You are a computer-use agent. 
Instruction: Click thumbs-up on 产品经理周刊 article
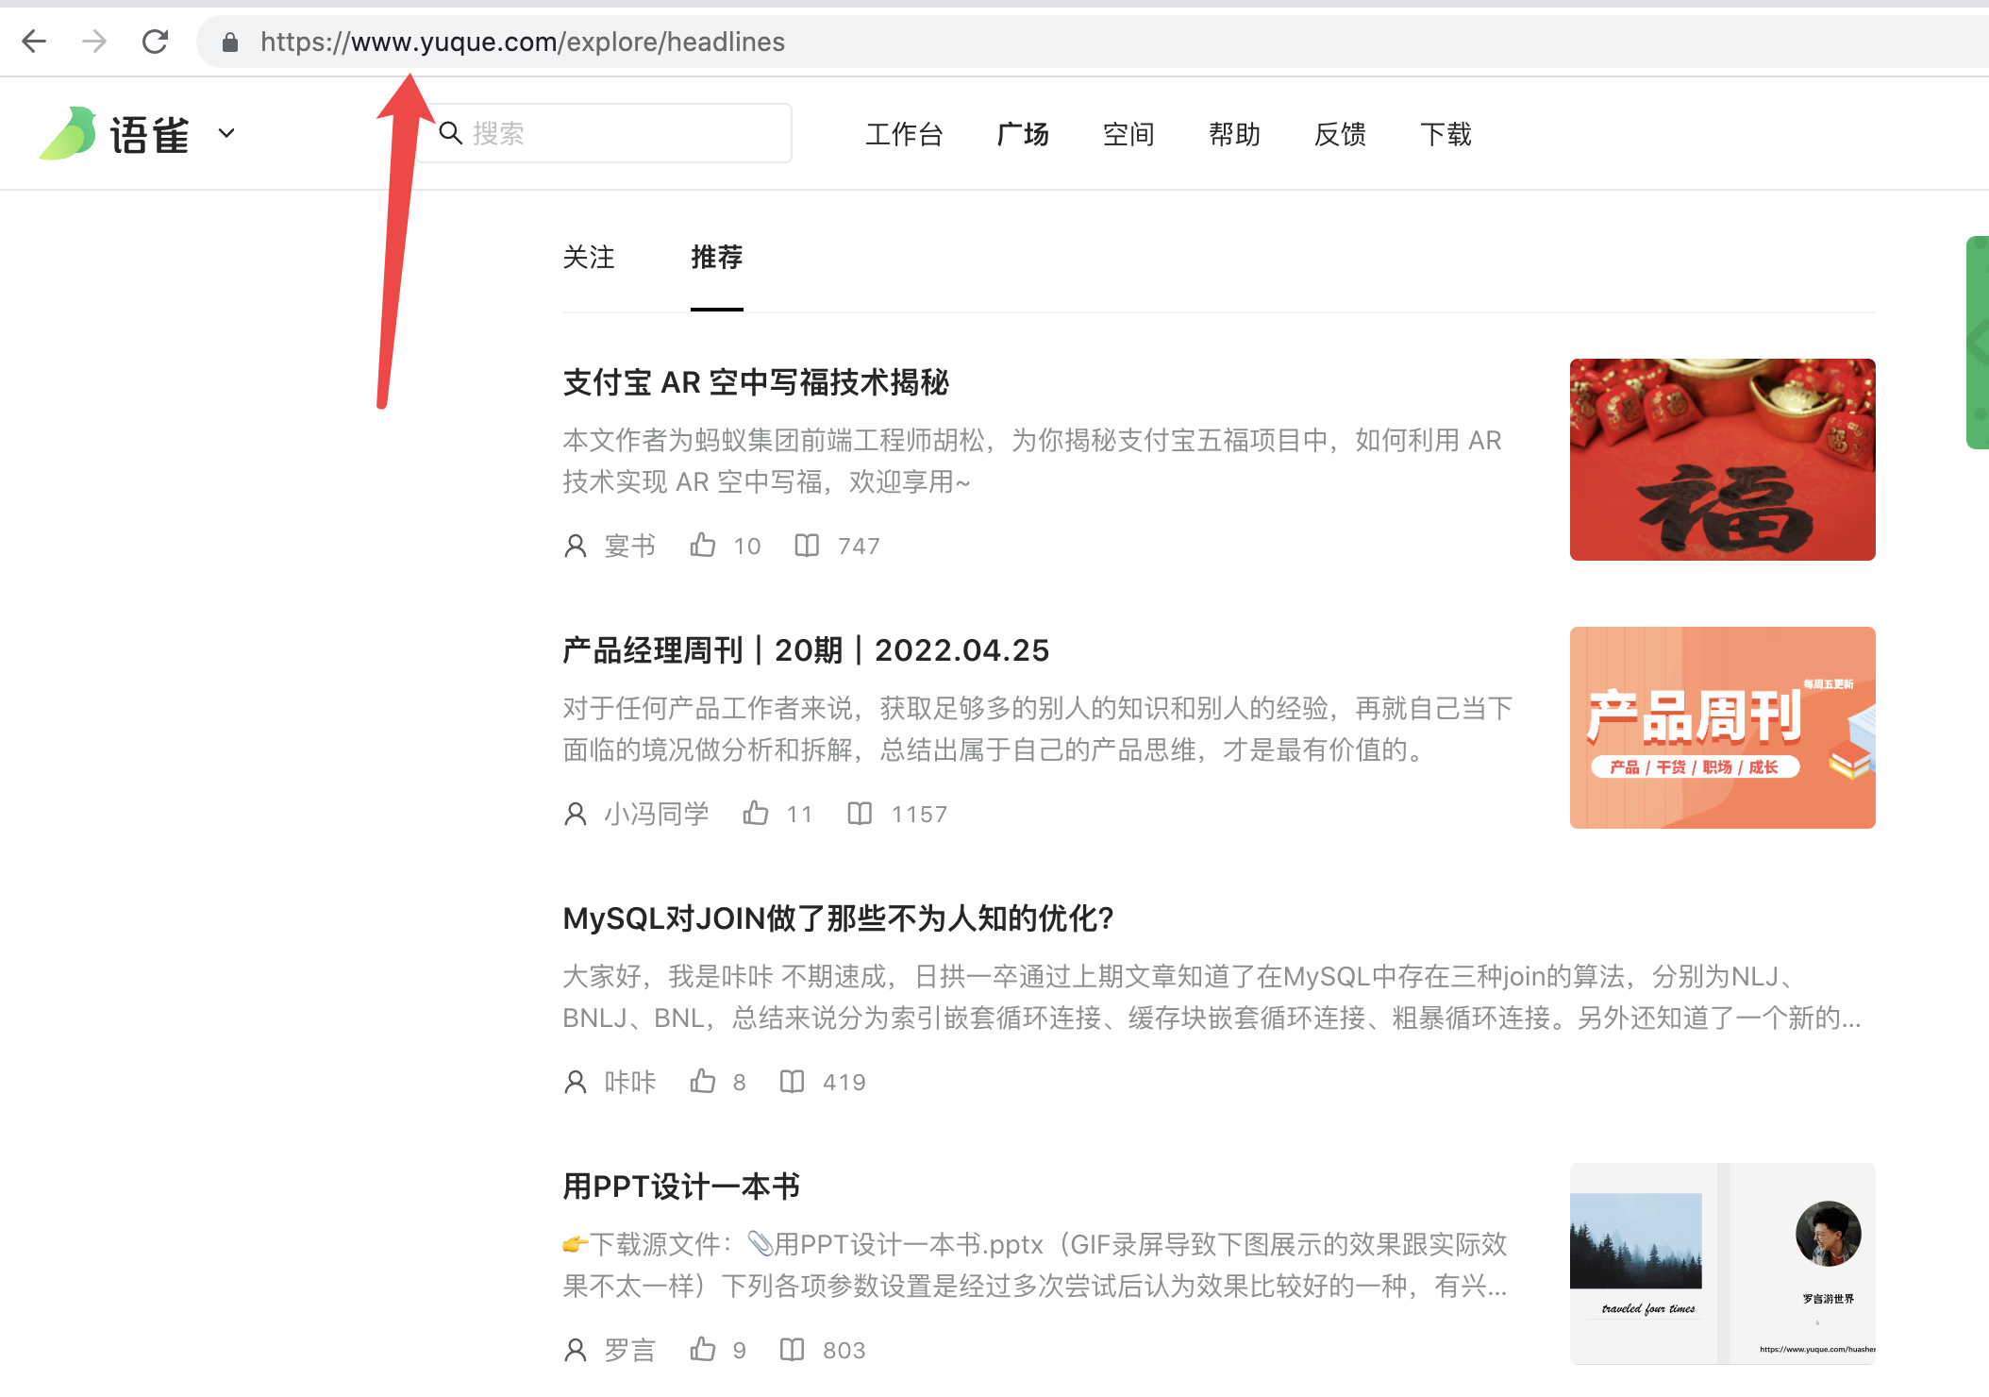pos(756,814)
